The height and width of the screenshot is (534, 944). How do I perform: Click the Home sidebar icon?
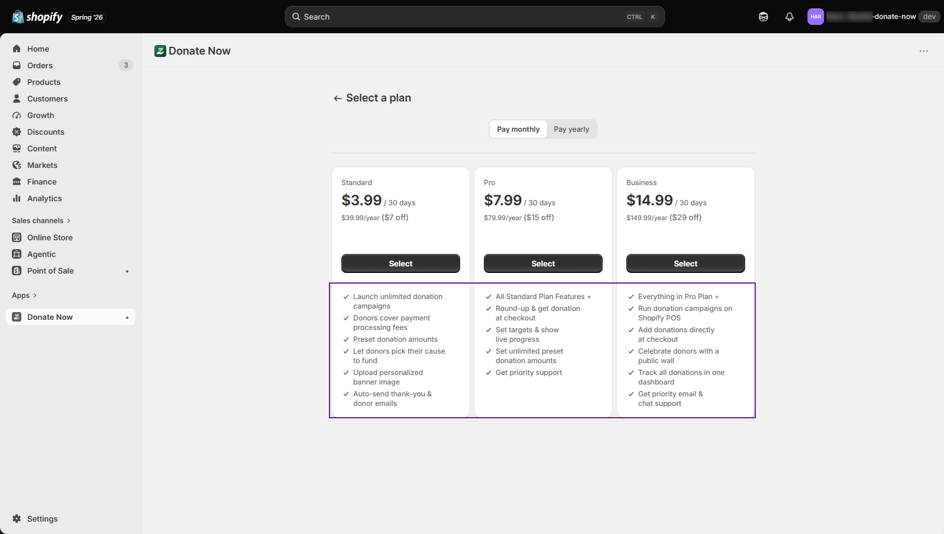[17, 49]
